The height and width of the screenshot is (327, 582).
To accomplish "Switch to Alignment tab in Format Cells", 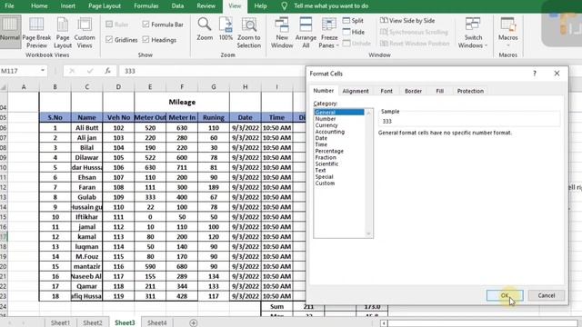I will (x=356, y=91).
